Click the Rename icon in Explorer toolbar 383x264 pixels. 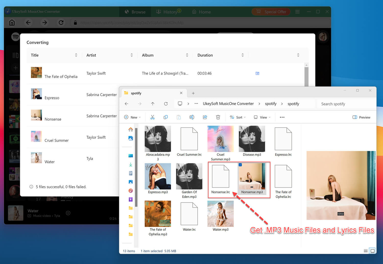[192, 117]
